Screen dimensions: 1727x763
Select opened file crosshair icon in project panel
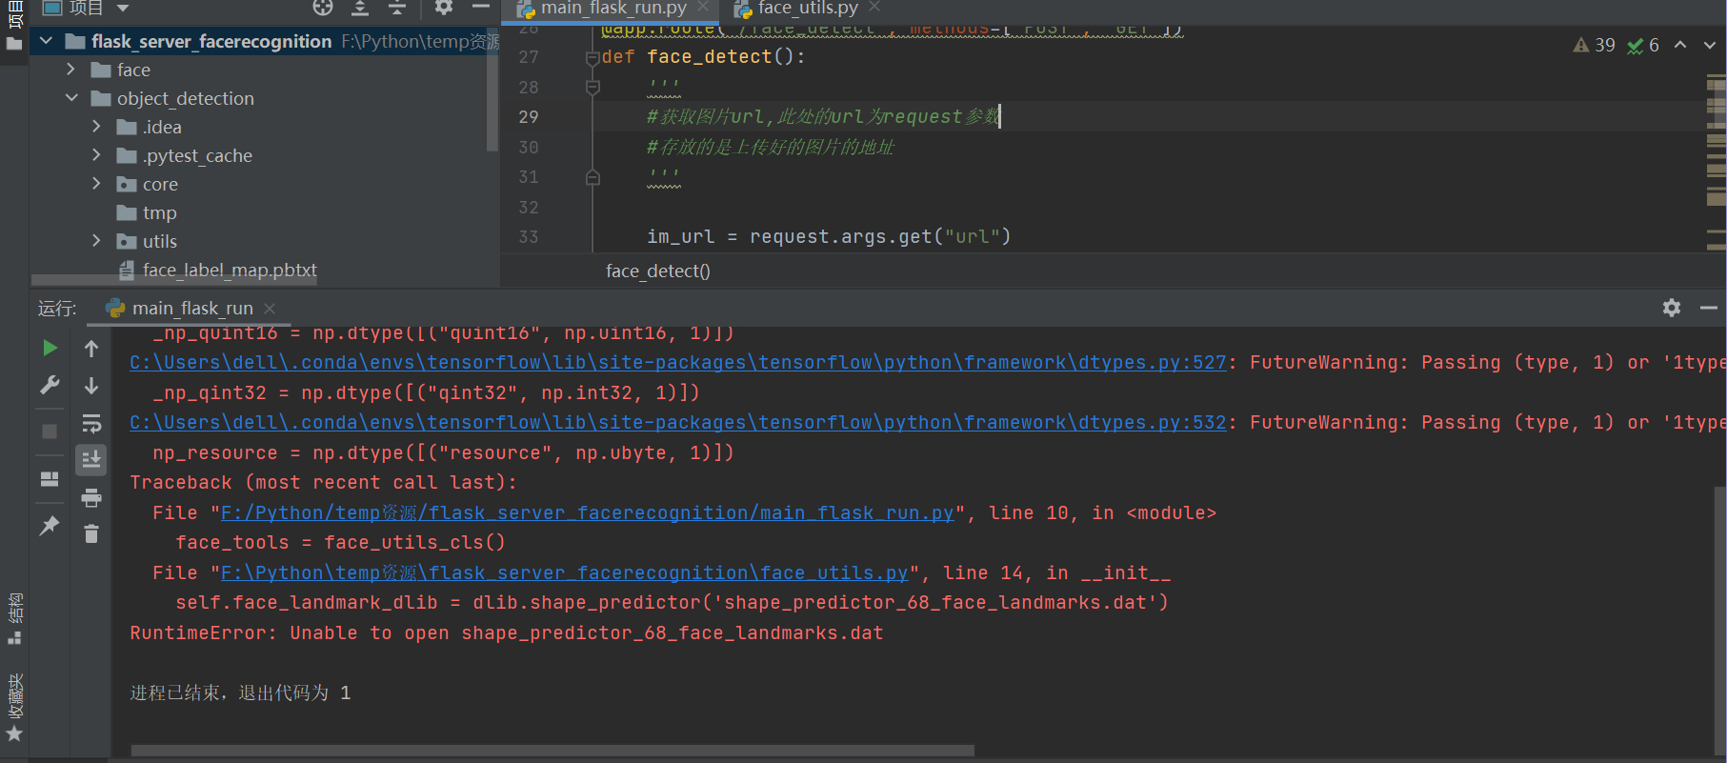point(323,9)
